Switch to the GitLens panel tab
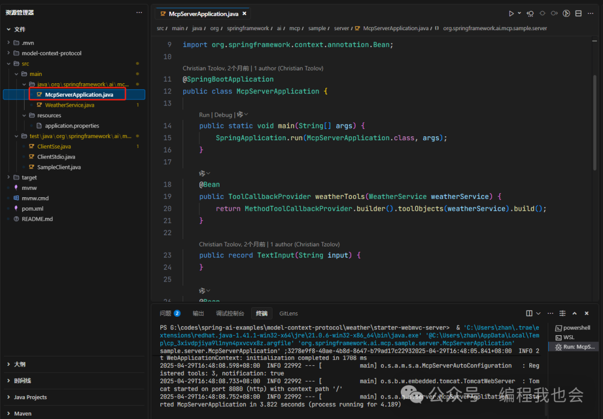Image resolution: width=603 pixels, height=419 pixels. [288, 313]
